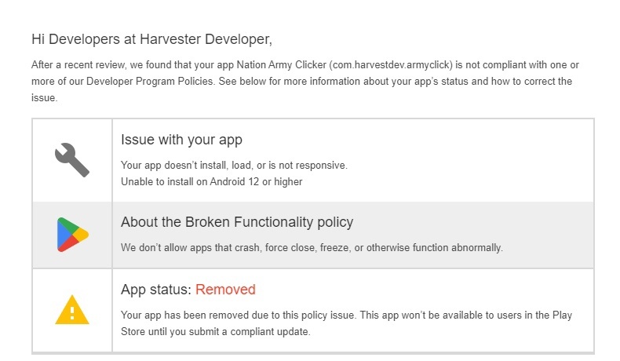Screen dimensions: 620x361
Task: Click the app name 'Nation Army Clicker'
Action: click(282, 65)
